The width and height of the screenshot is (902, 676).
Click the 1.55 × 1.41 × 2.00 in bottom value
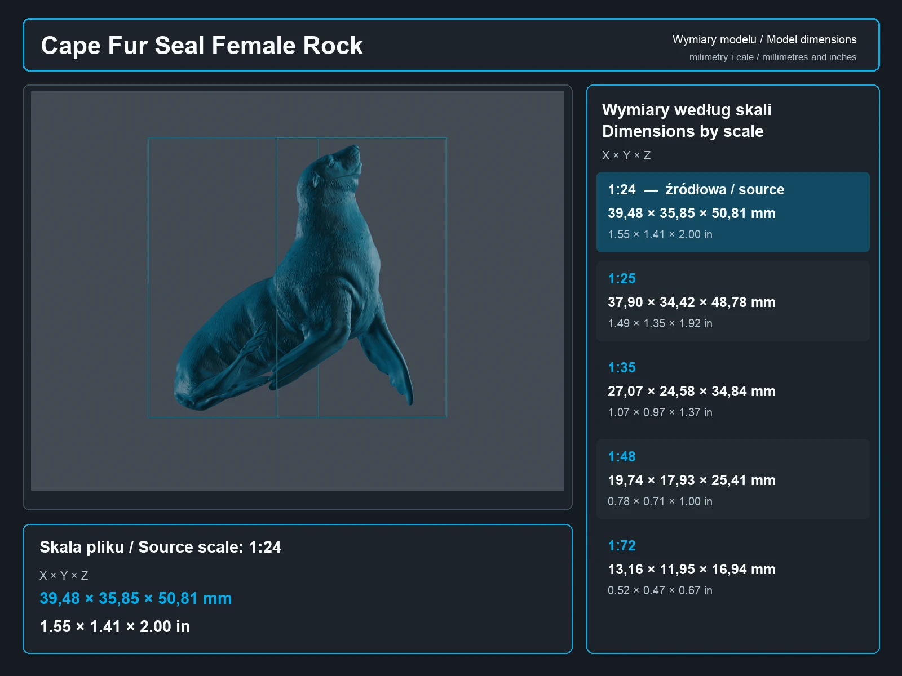coord(114,626)
